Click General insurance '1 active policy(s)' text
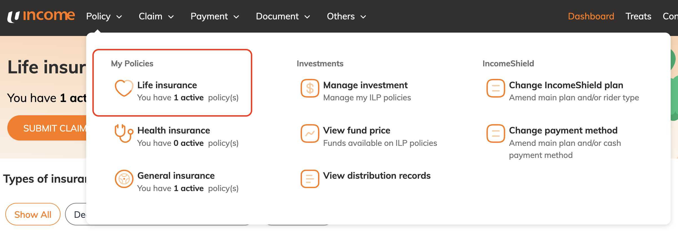 pyautogui.click(x=188, y=189)
